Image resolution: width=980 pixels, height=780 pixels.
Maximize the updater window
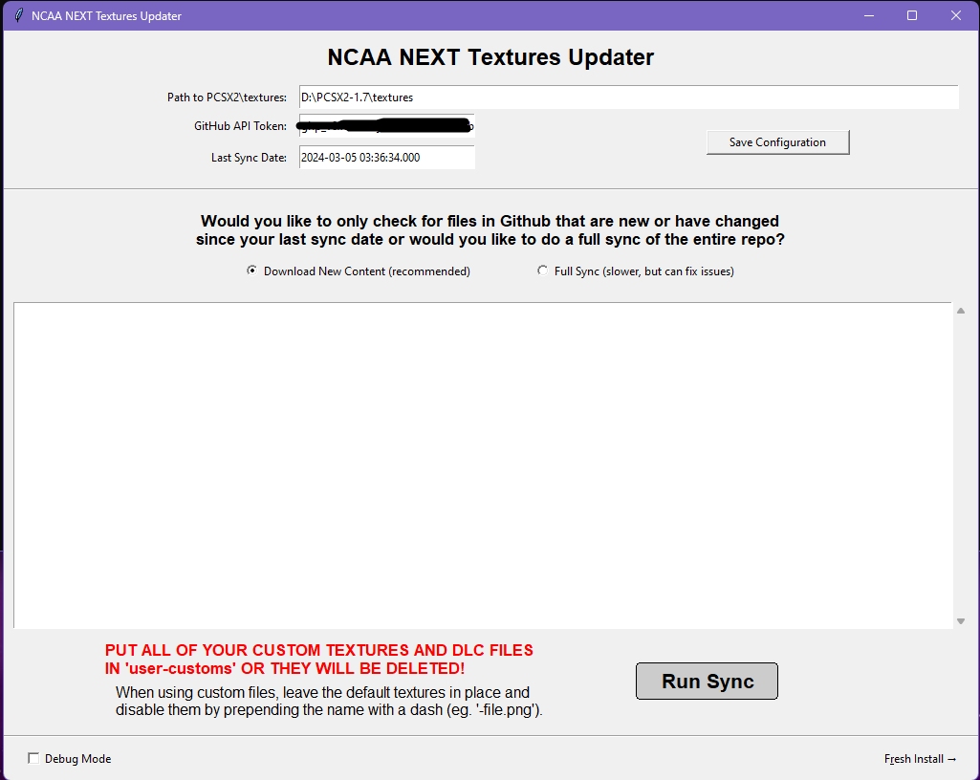(x=912, y=15)
